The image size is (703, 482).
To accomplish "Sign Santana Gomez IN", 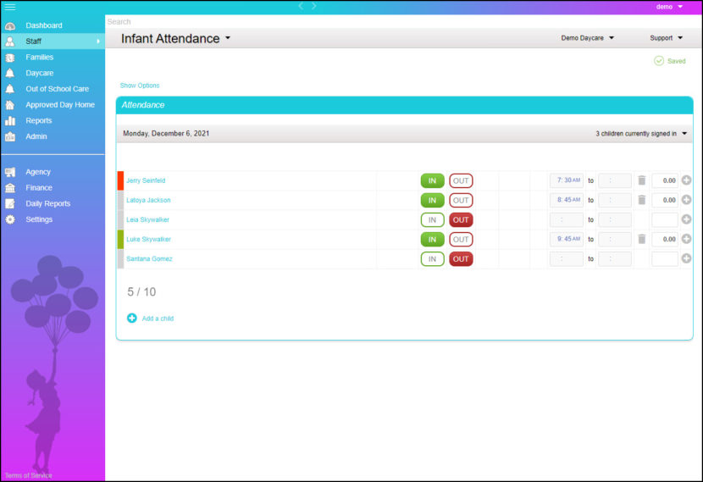I will coord(432,258).
